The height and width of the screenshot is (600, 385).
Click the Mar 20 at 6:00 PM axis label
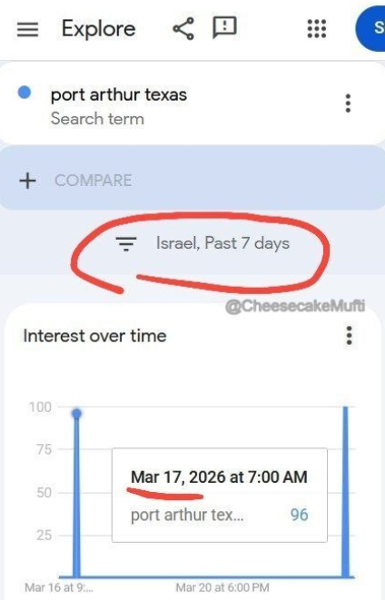tap(222, 587)
